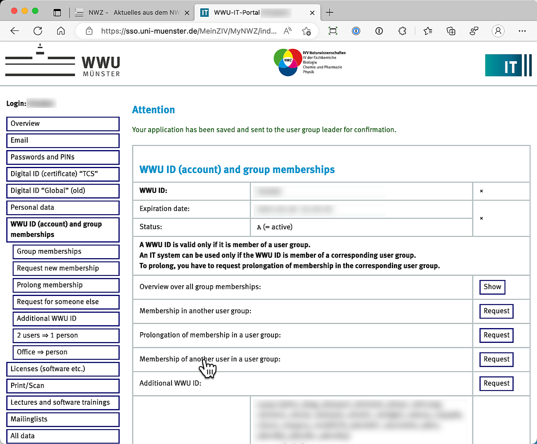Request an additional WWU ID
537x444 pixels.
point(496,384)
